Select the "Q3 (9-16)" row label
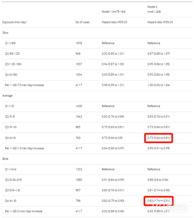Image resolution: width=194 pixels, height=218 pixels. [x=11, y=127]
